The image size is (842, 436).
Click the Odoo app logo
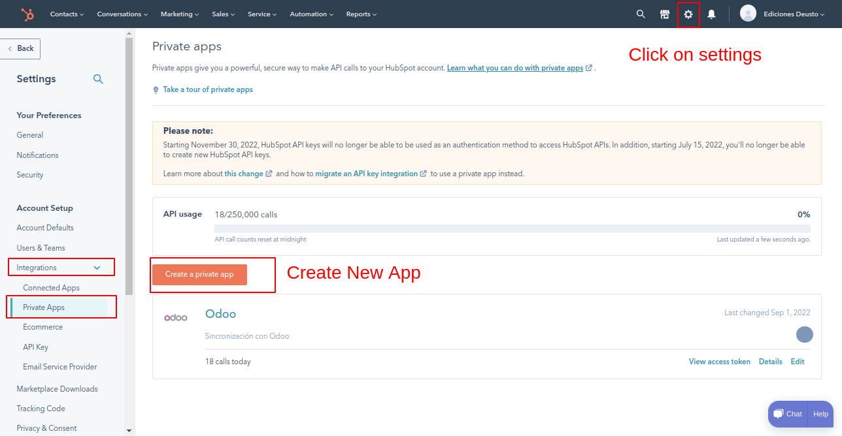pos(175,317)
